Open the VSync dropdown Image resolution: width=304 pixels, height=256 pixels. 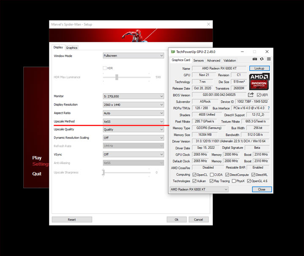point(133,154)
